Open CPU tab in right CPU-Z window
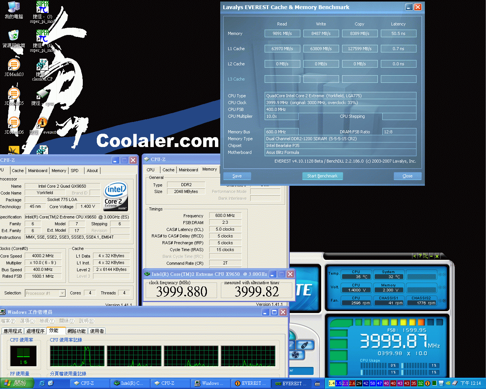Screen dimensions: 486x389 tap(150, 170)
